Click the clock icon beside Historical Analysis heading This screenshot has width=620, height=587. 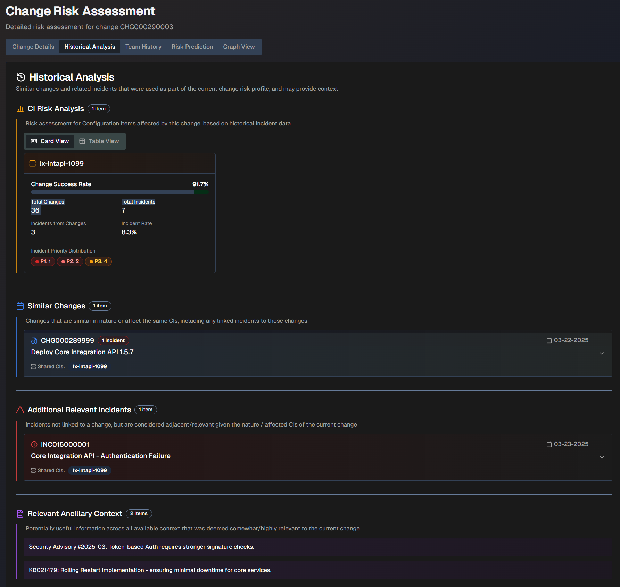(x=20, y=77)
